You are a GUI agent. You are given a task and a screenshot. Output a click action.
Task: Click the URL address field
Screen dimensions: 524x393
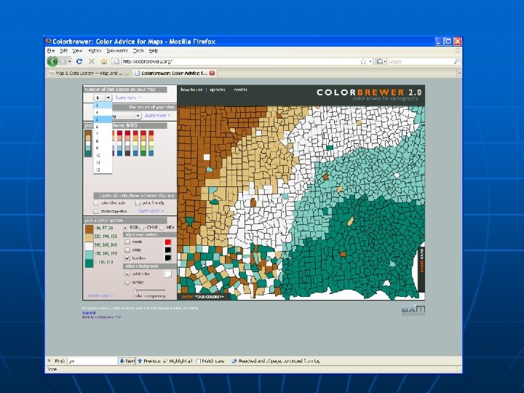[x=240, y=61]
